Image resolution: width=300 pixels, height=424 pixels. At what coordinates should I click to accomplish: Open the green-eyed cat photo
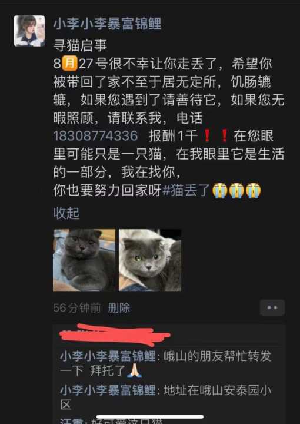(x=150, y=260)
